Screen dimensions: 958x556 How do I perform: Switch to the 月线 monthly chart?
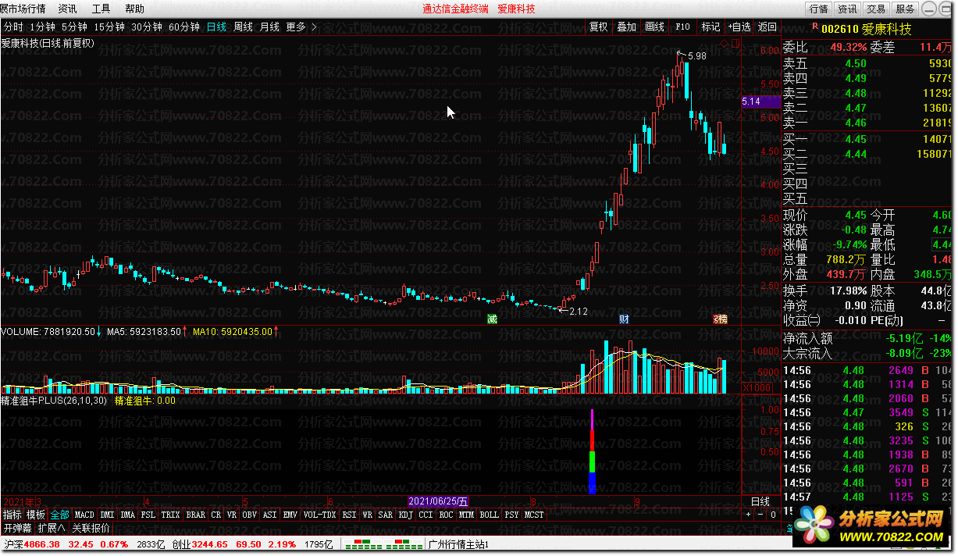point(269,27)
